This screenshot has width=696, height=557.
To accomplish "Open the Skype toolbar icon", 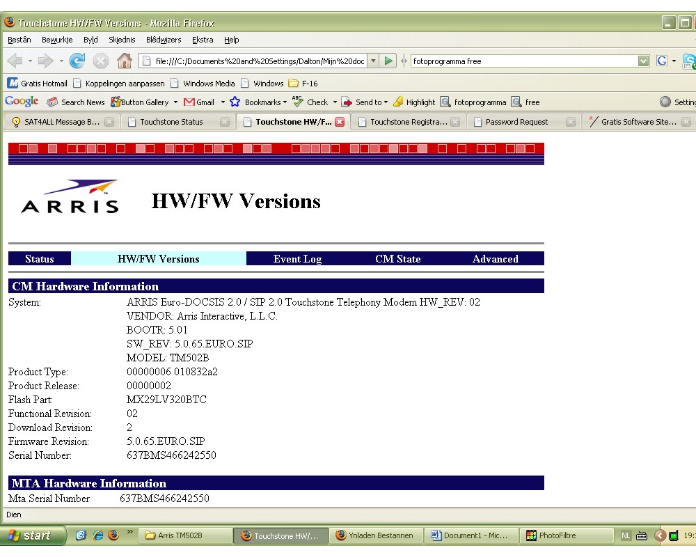I will click(x=689, y=61).
